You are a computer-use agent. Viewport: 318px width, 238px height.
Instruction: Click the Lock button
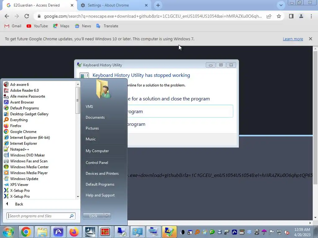[93, 216]
